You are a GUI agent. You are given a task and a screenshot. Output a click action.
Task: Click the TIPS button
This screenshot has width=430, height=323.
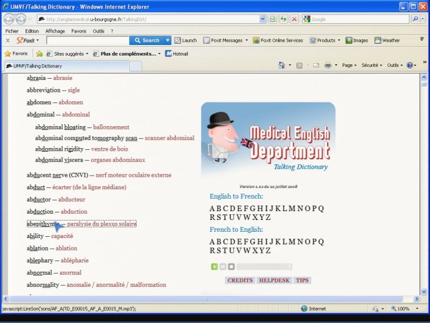302,280
